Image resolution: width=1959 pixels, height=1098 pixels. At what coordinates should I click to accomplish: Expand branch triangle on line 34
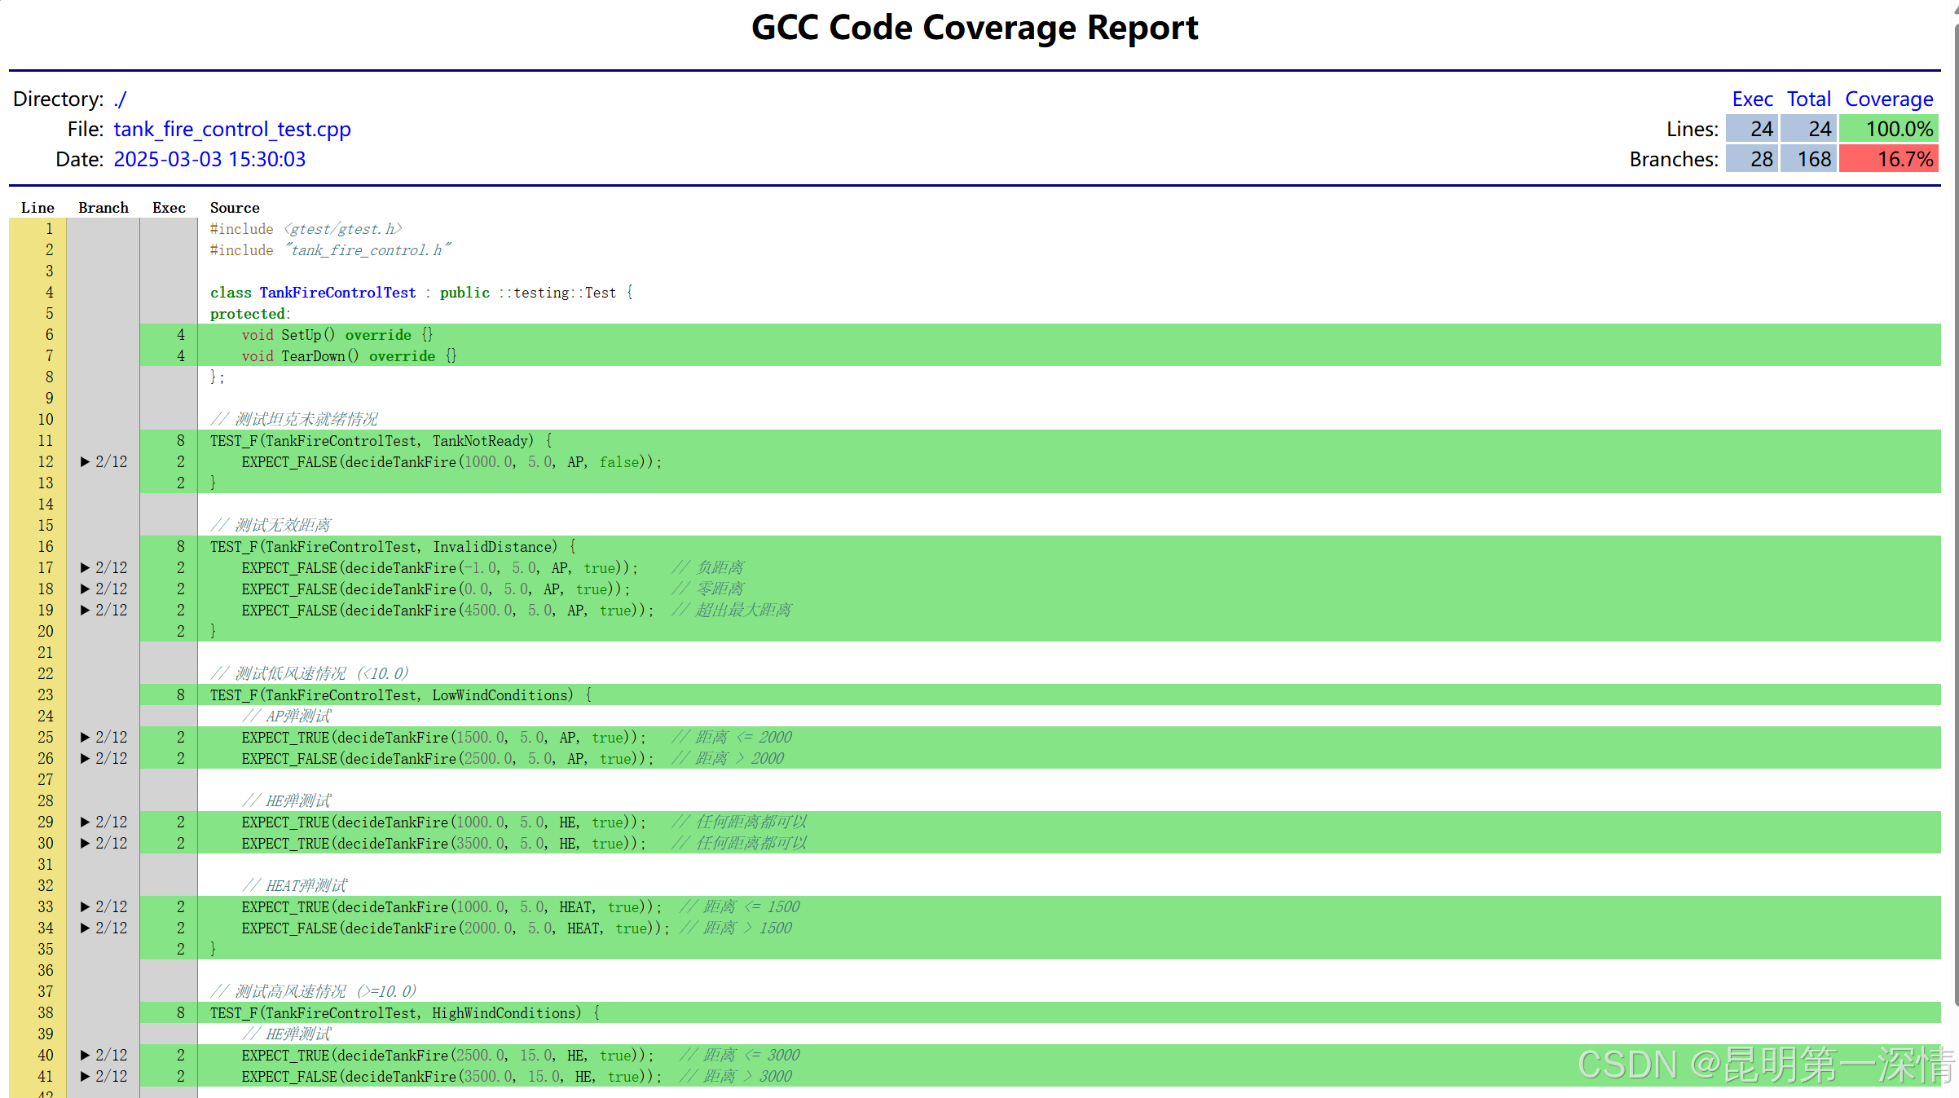point(85,928)
